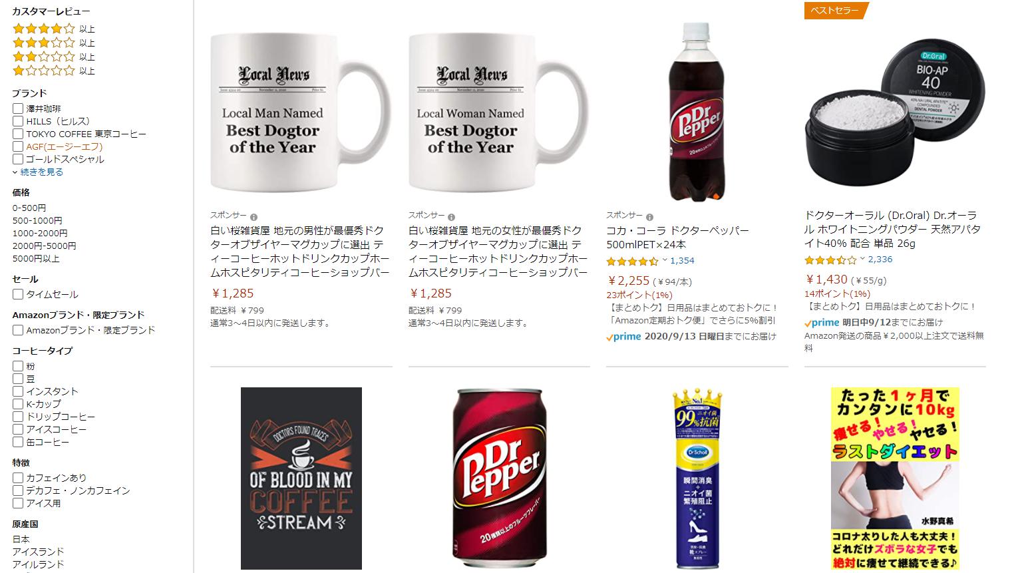
Task: Select the 1000-2000円 price range
Action: coord(40,233)
